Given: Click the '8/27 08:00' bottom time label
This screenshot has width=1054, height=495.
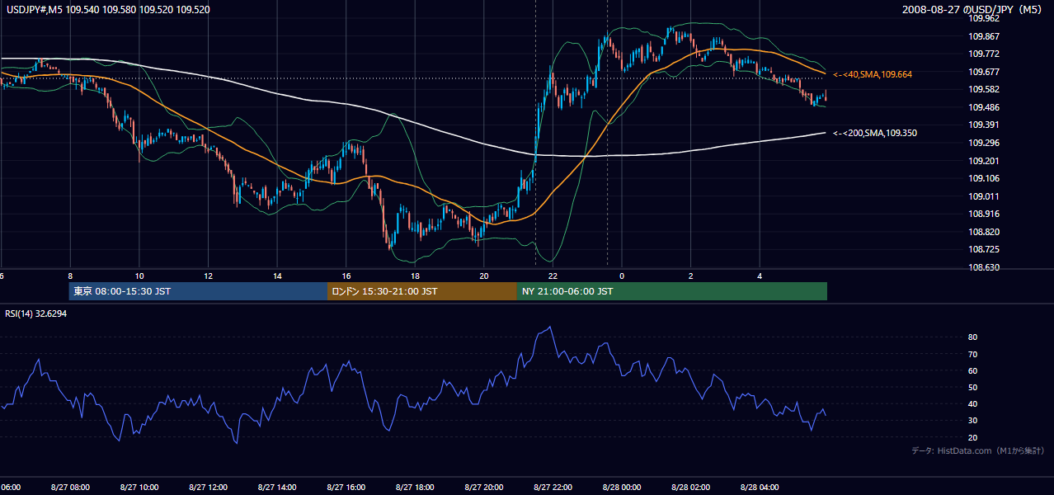Looking at the screenshot, I should tap(70, 488).
